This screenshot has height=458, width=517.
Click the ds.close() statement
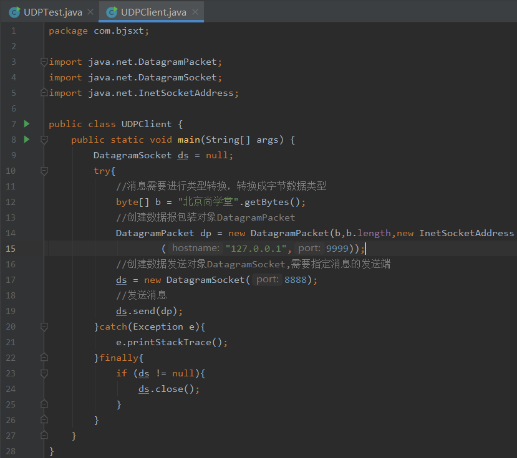click(169, 389)
